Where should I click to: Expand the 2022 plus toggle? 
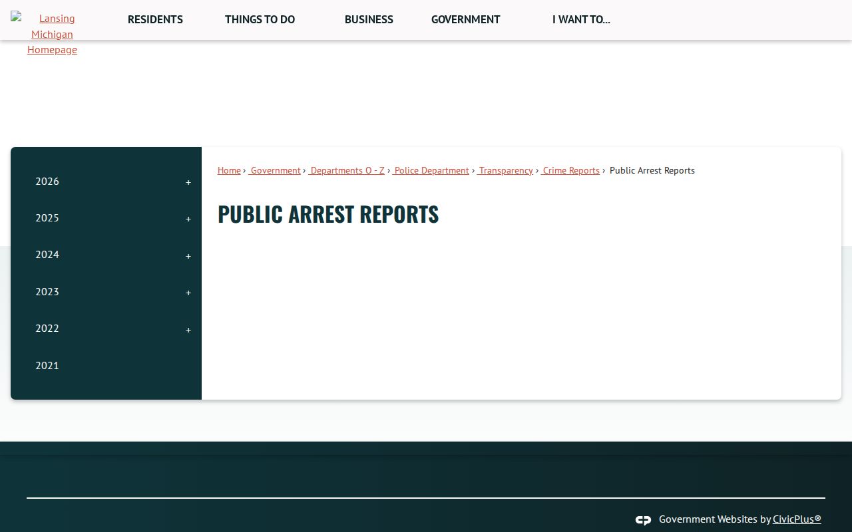pos(188,330)
